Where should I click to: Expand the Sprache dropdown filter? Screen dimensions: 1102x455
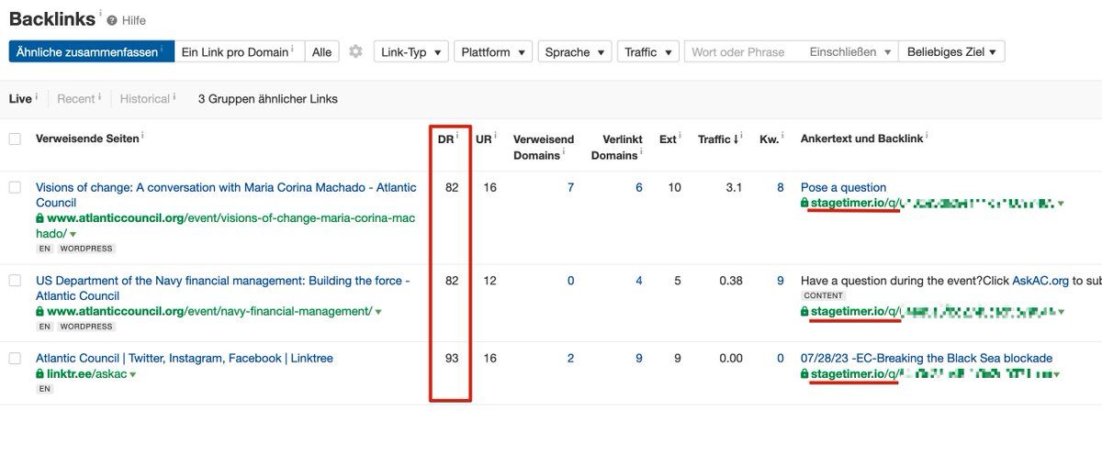(574, 52)
